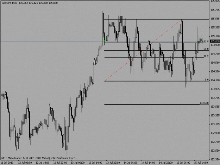
Task: Click the 134.760 price axis label
Action: tap(215, 54)
